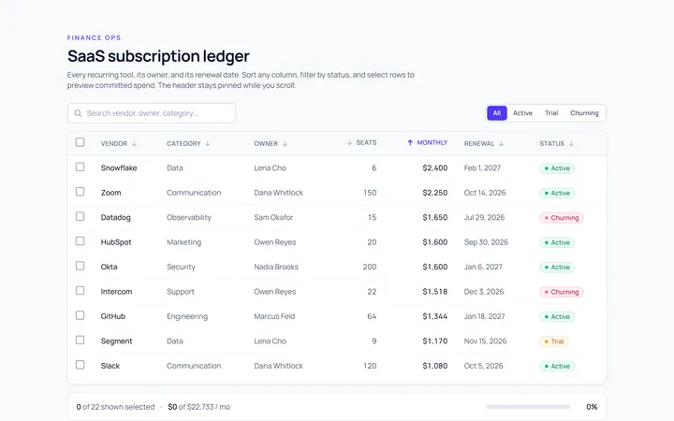
Task: Click the Security category cell
Action: click(x=181, y=268)
